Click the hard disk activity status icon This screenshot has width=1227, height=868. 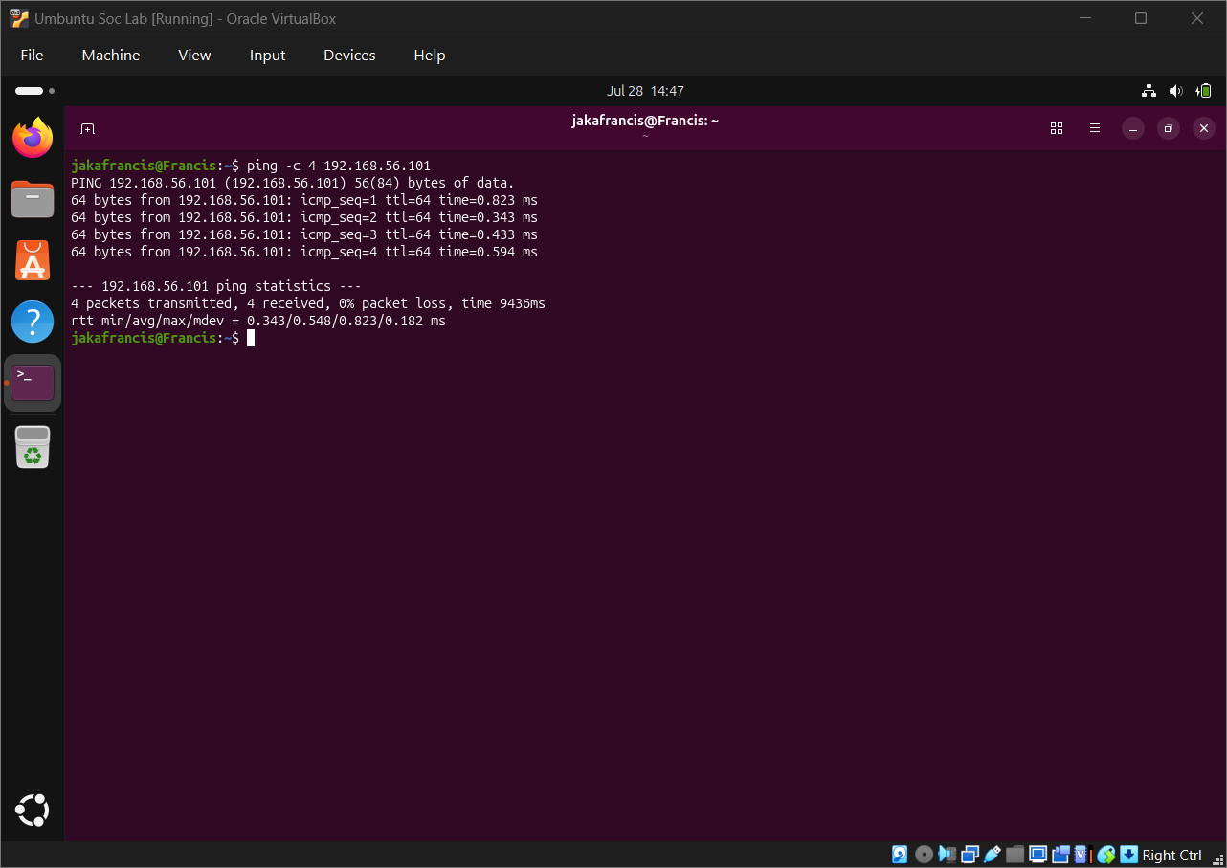(x=900, y=855)
